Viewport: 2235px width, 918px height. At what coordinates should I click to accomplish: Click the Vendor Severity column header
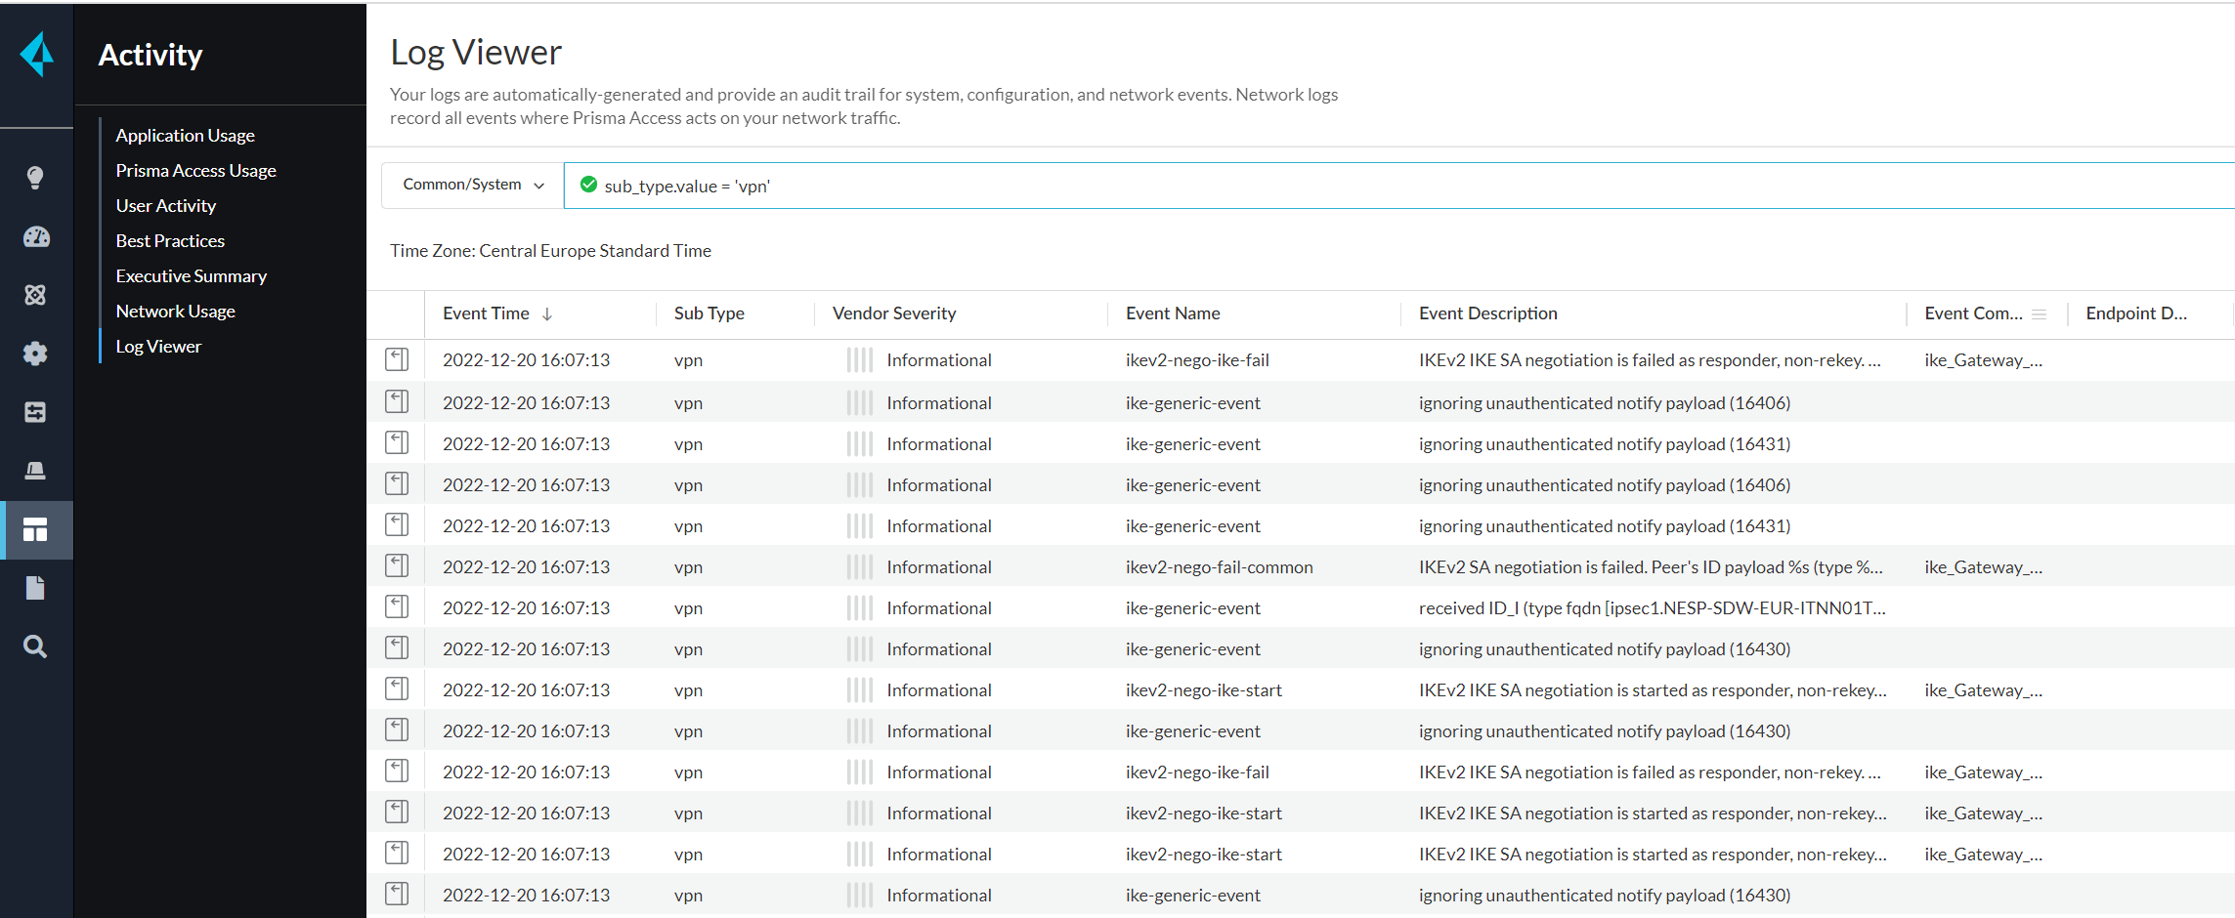coord(893,313)
